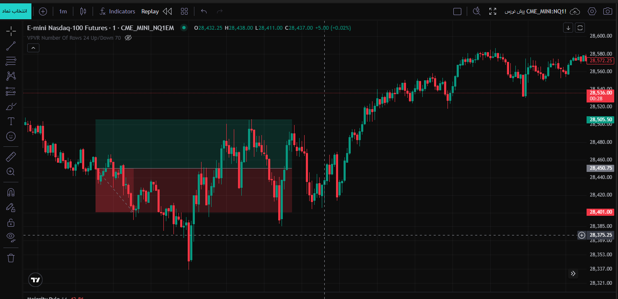Click the trash bin remove objects icon

point(11,258)
